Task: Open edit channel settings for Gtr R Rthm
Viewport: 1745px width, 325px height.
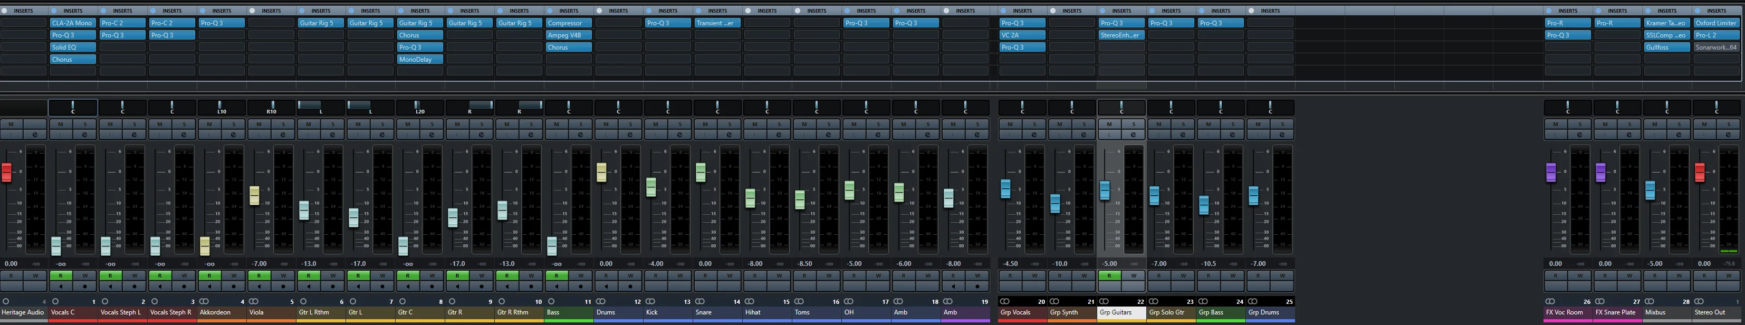Action: pyautogui.click(x=531, y=135)
